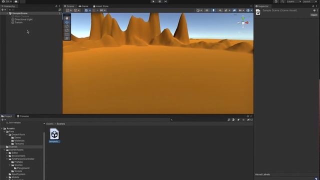Viewport: 320px width, 180px height.
Task: Open the tool handle position dropdown
Action: pos(69,10)
